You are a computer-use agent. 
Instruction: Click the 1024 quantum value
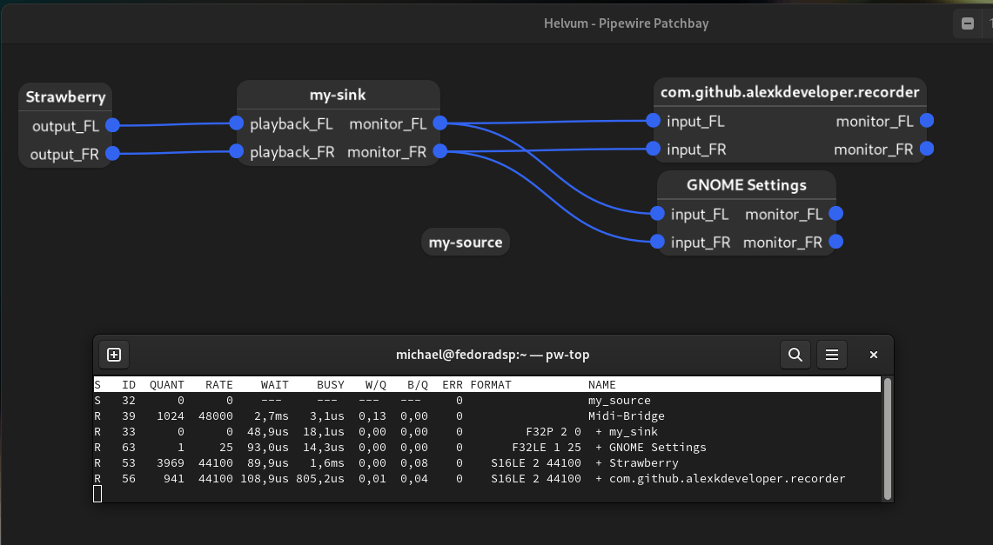pyautogui.click(x=171, y=416)
